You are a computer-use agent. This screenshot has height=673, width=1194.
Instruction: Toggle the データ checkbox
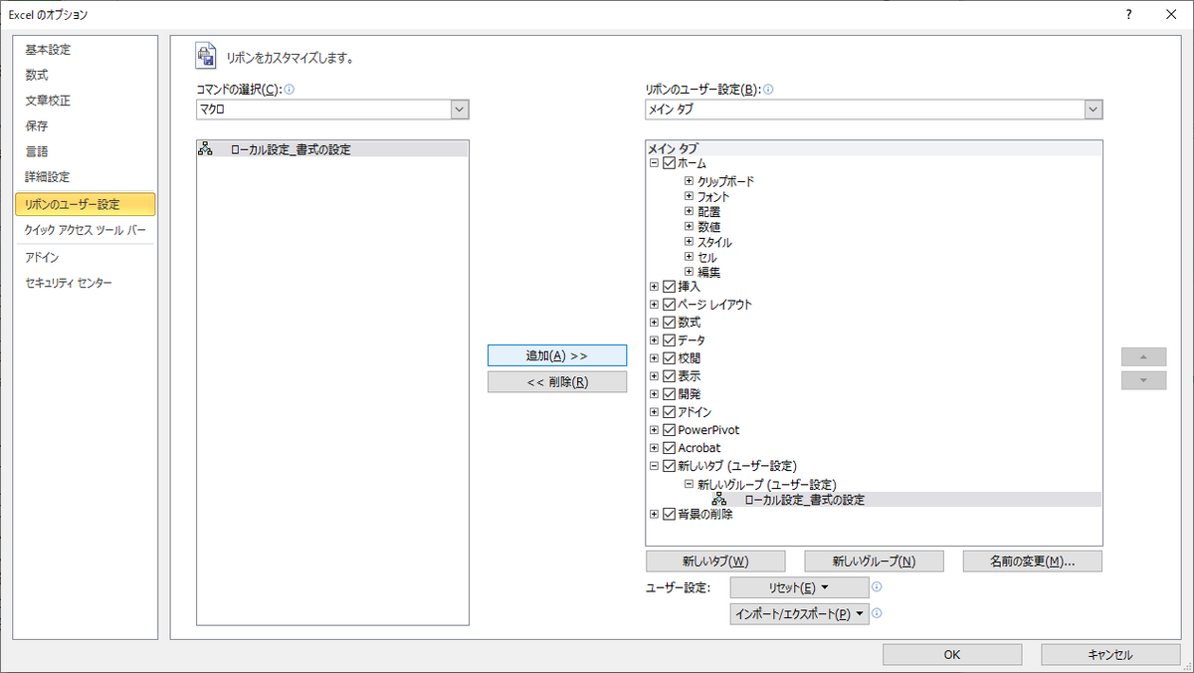[669, 340]
